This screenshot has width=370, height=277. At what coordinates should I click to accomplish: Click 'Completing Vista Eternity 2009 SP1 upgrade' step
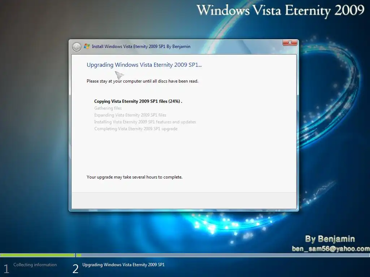pos(136,129)
